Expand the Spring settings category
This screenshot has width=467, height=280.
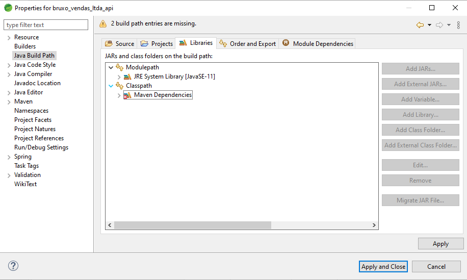tap(9, 157)
